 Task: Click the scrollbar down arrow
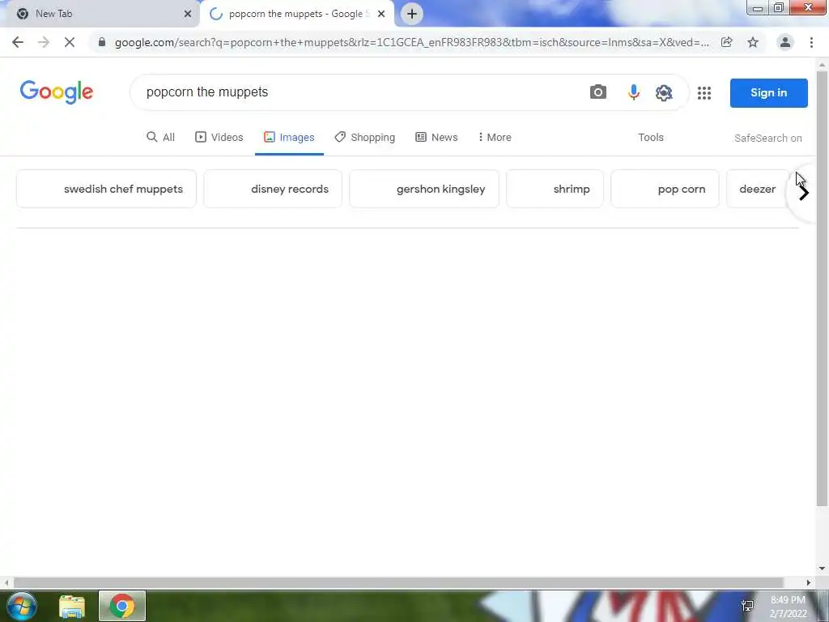pos(823,569)
